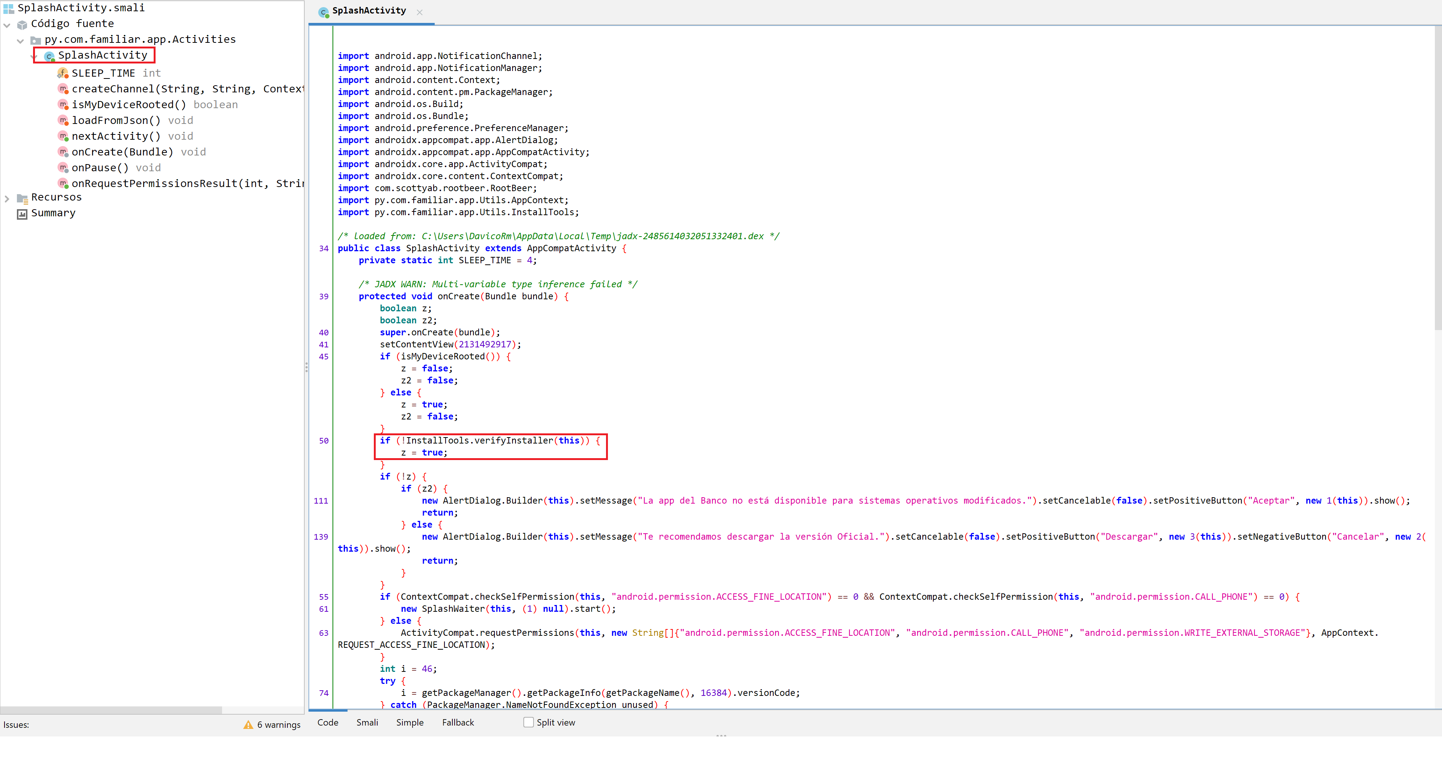
Task: Click the SplashActivity.smali root label
Action: [81, 7]
